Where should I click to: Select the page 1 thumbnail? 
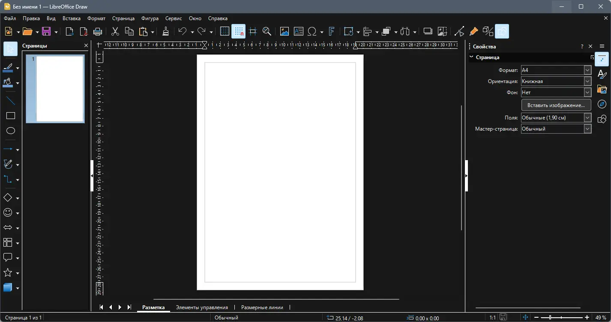point(59,89)
